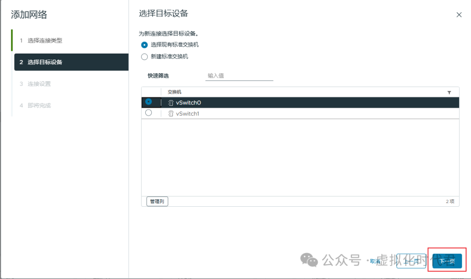Click the vSwitch0 radio button
This screenshot has width=471, height=279.
coord(149,102)
